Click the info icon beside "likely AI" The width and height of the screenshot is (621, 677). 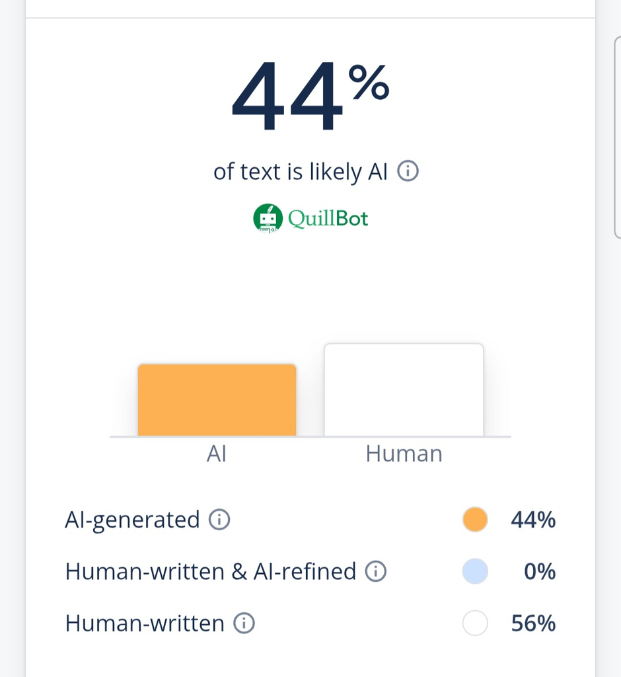[408, 172]
